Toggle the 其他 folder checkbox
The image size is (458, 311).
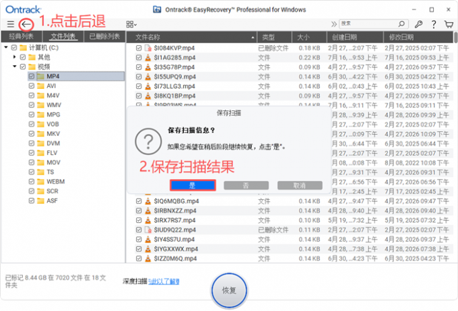[x=22, y=57]
